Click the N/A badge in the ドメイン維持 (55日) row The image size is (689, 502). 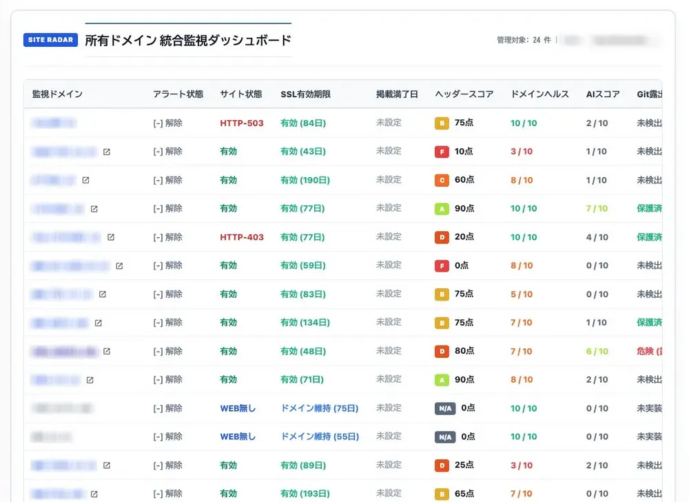(444, 437)
